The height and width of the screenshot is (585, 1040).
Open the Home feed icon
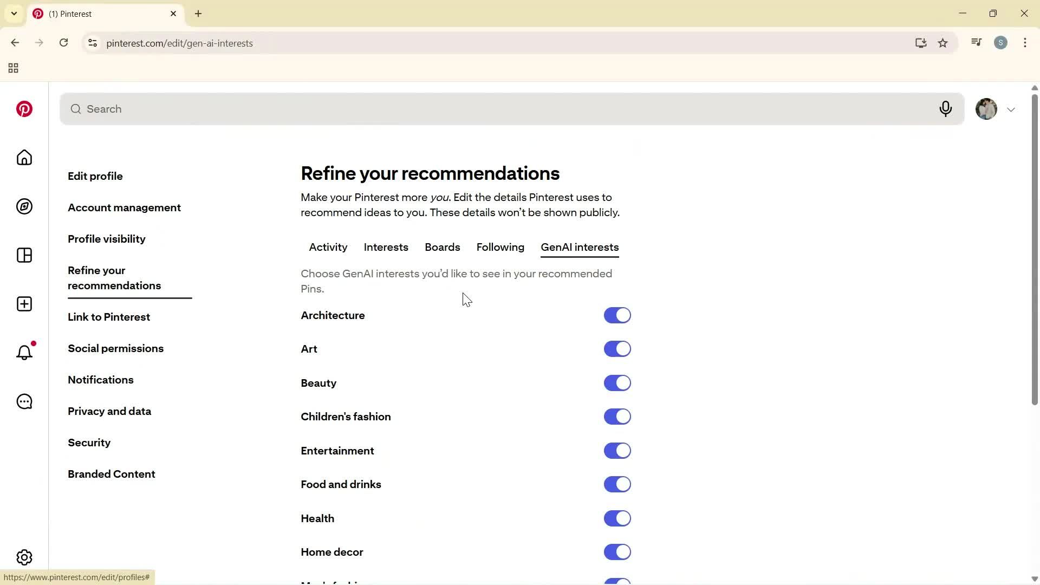tap(24, 158)
